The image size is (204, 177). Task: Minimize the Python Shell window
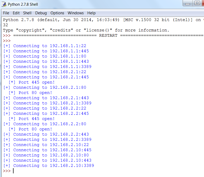(x=188, y=3)
